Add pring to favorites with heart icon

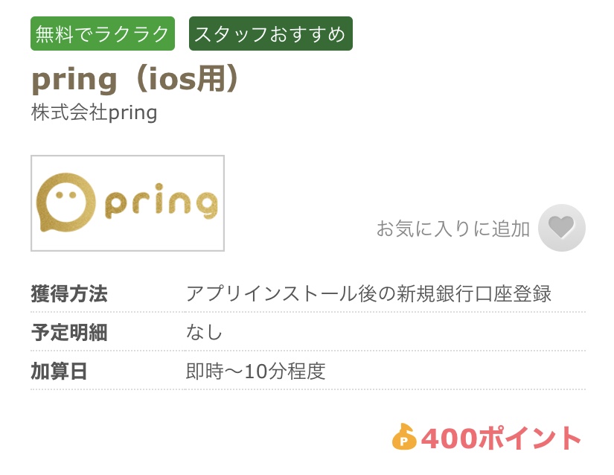click(x=561, y=228)
